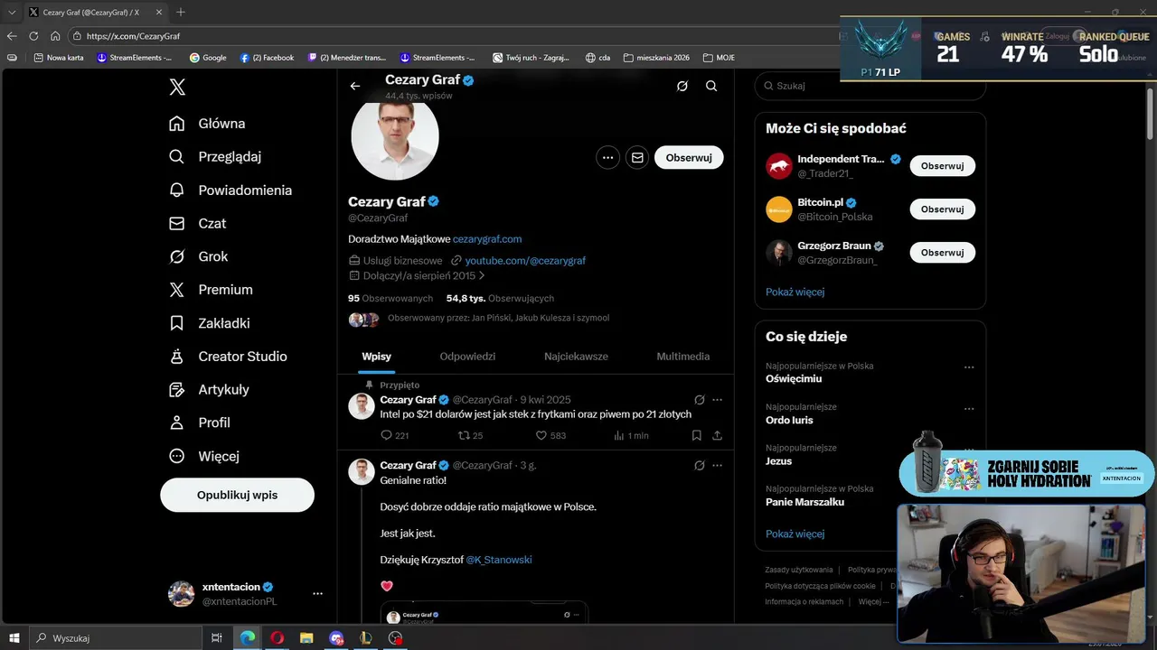
Task: Open xntentacion account options ellipsis
Action: (x=317, y=594)
